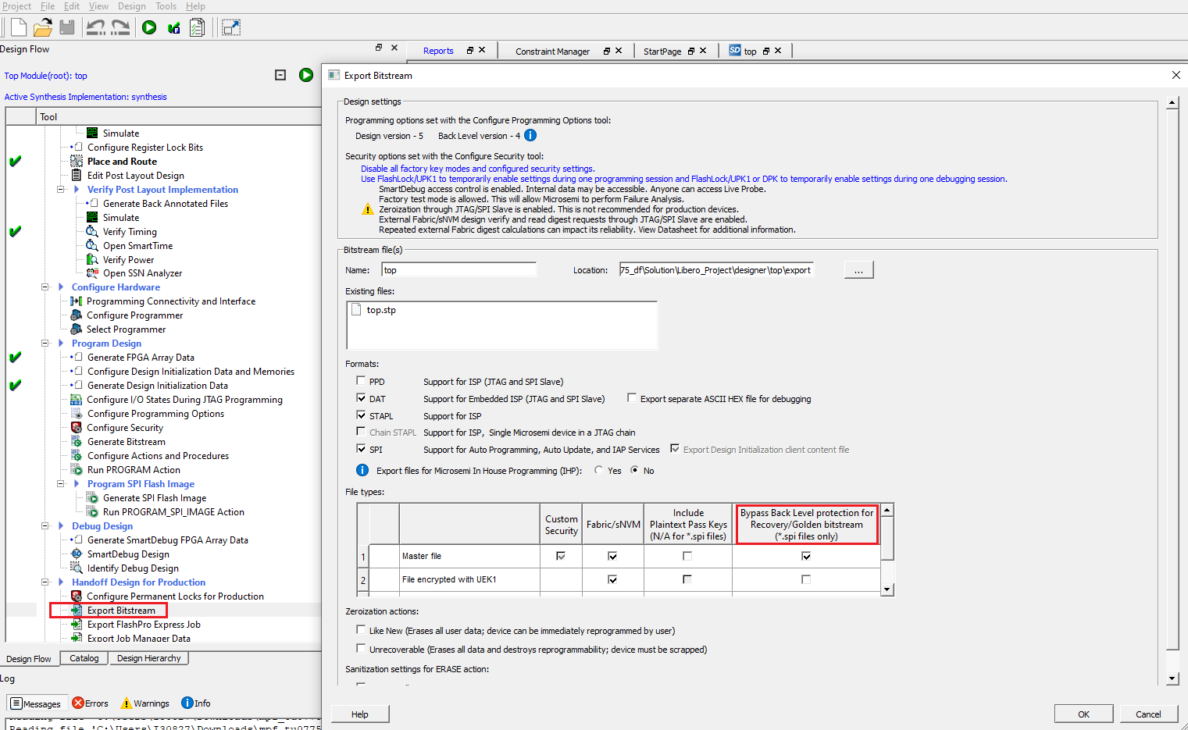This screenshot has width=1188, height=730.
Task: Open the Design menu
Action: click(x=131, y=6)
